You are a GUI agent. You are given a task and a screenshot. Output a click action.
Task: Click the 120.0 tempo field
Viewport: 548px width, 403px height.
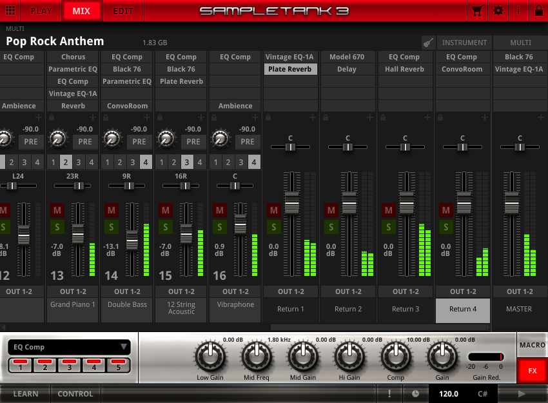[x=449, y=394]
